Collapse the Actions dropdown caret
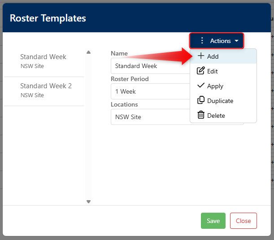The width and height of the screenshot is (274, 240). click(x=236, y=41)
